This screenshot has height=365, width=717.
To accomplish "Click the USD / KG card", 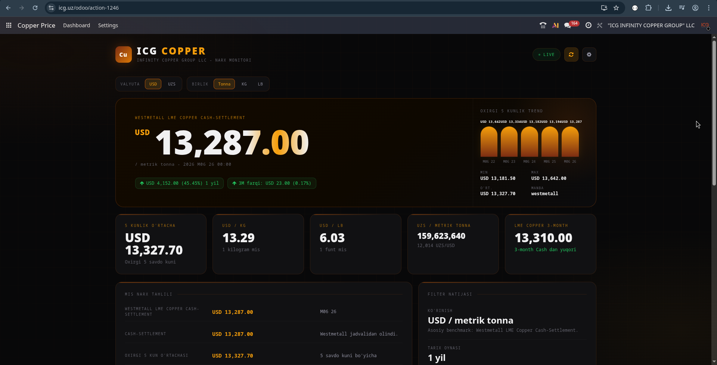I will tap(258, 244).
